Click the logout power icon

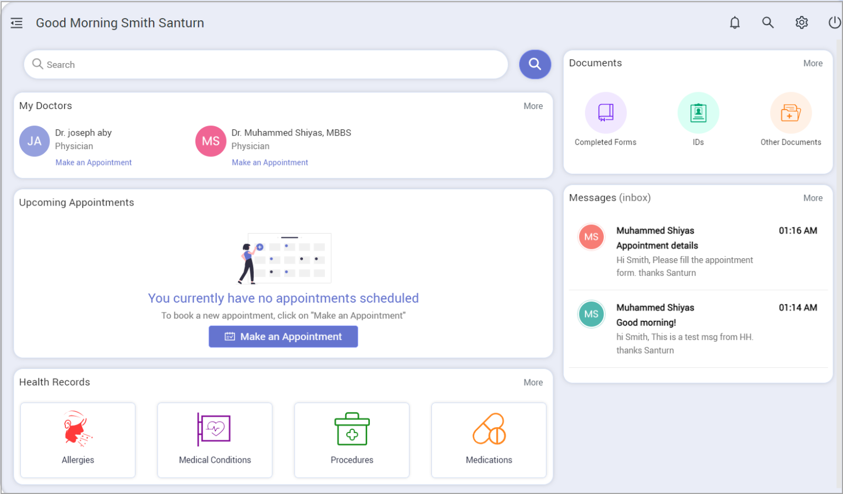click(x=834, y=22)
